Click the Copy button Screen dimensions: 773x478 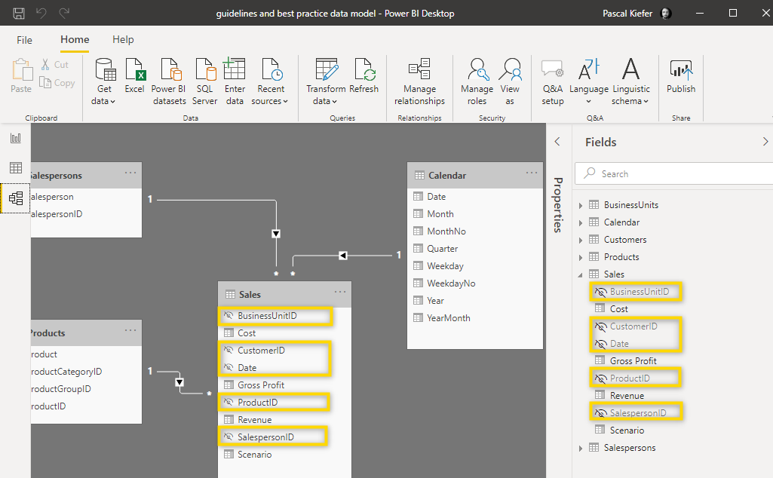pyautogui.click(x=57, y=83)
